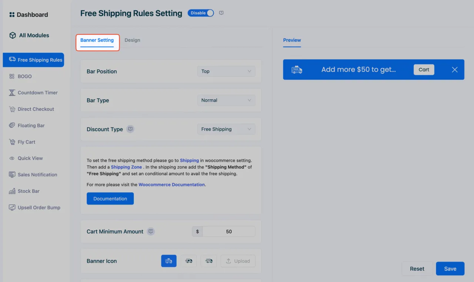
Task: Open the Bar Type Normal dropdown
Action: point(226,100)
